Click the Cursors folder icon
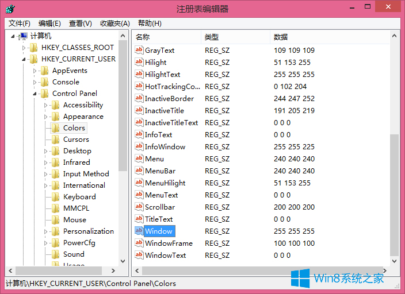405x294 pixels. 55,140
